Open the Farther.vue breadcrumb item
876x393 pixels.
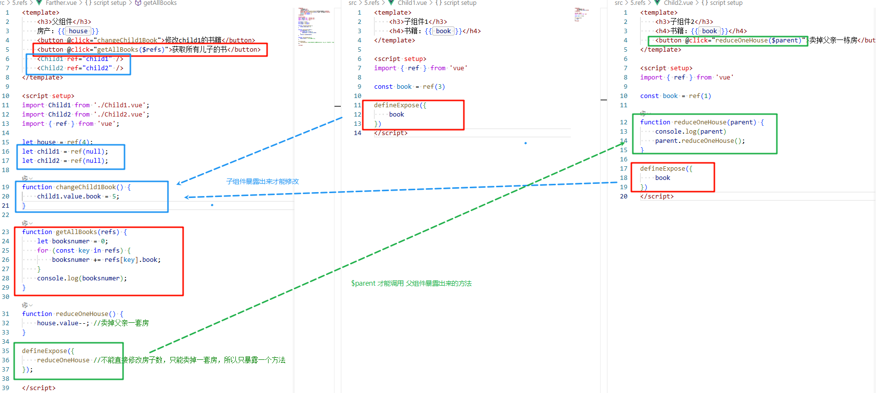[61, 2]
